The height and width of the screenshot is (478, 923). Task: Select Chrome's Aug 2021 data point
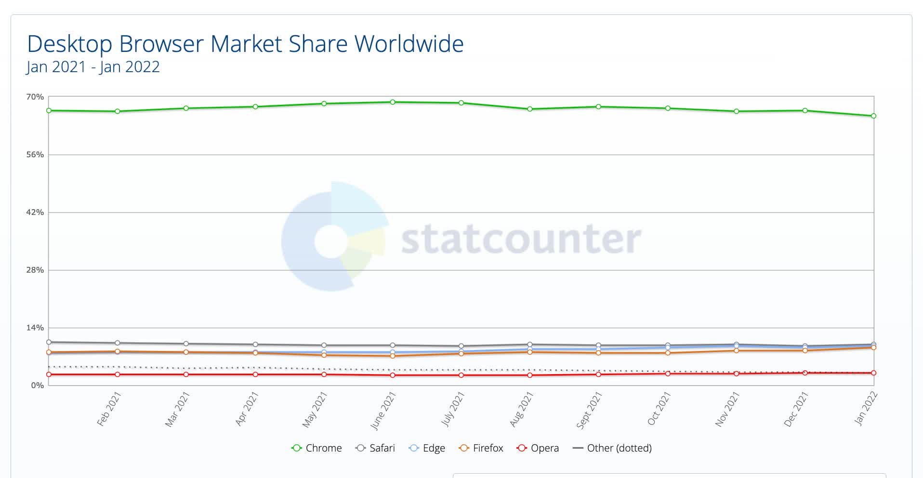coord(530,109)
